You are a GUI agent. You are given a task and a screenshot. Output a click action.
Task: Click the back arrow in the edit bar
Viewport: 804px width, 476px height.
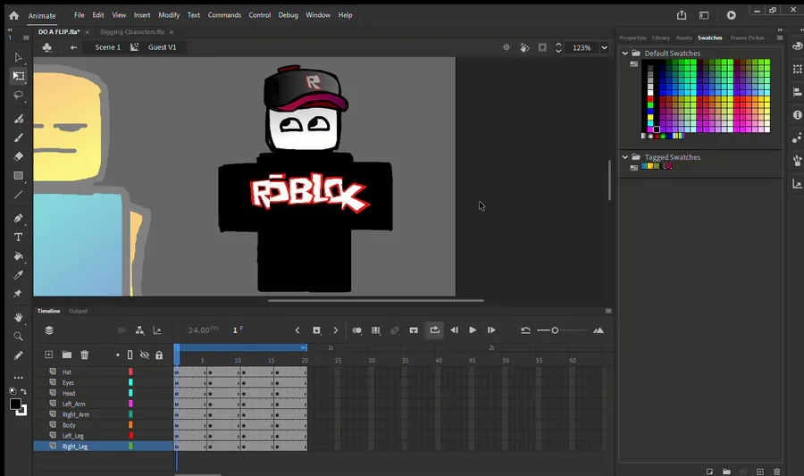point(74,47)
